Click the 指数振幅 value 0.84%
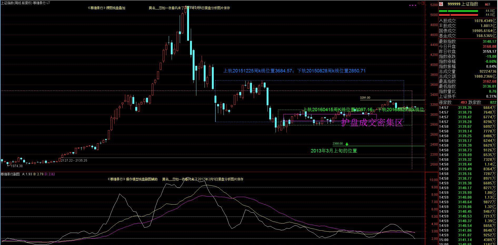Viewport: 498px width, 245px height. [491, 66]
